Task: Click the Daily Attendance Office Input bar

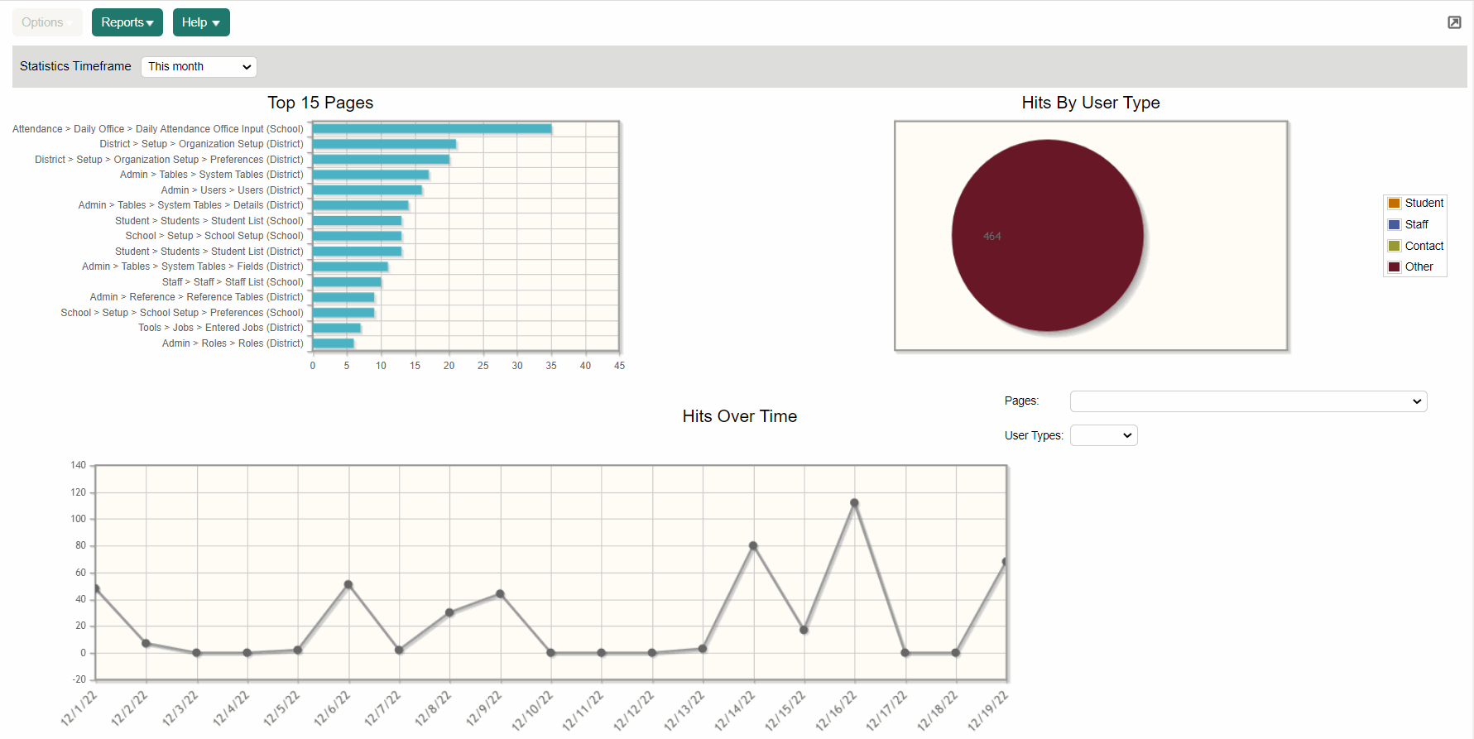Action: point(431,129)
